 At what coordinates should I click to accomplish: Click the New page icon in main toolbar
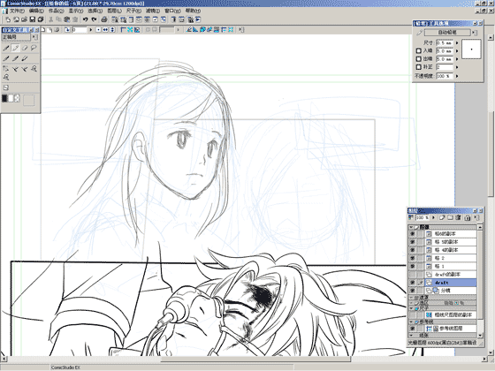pos(8,19)
